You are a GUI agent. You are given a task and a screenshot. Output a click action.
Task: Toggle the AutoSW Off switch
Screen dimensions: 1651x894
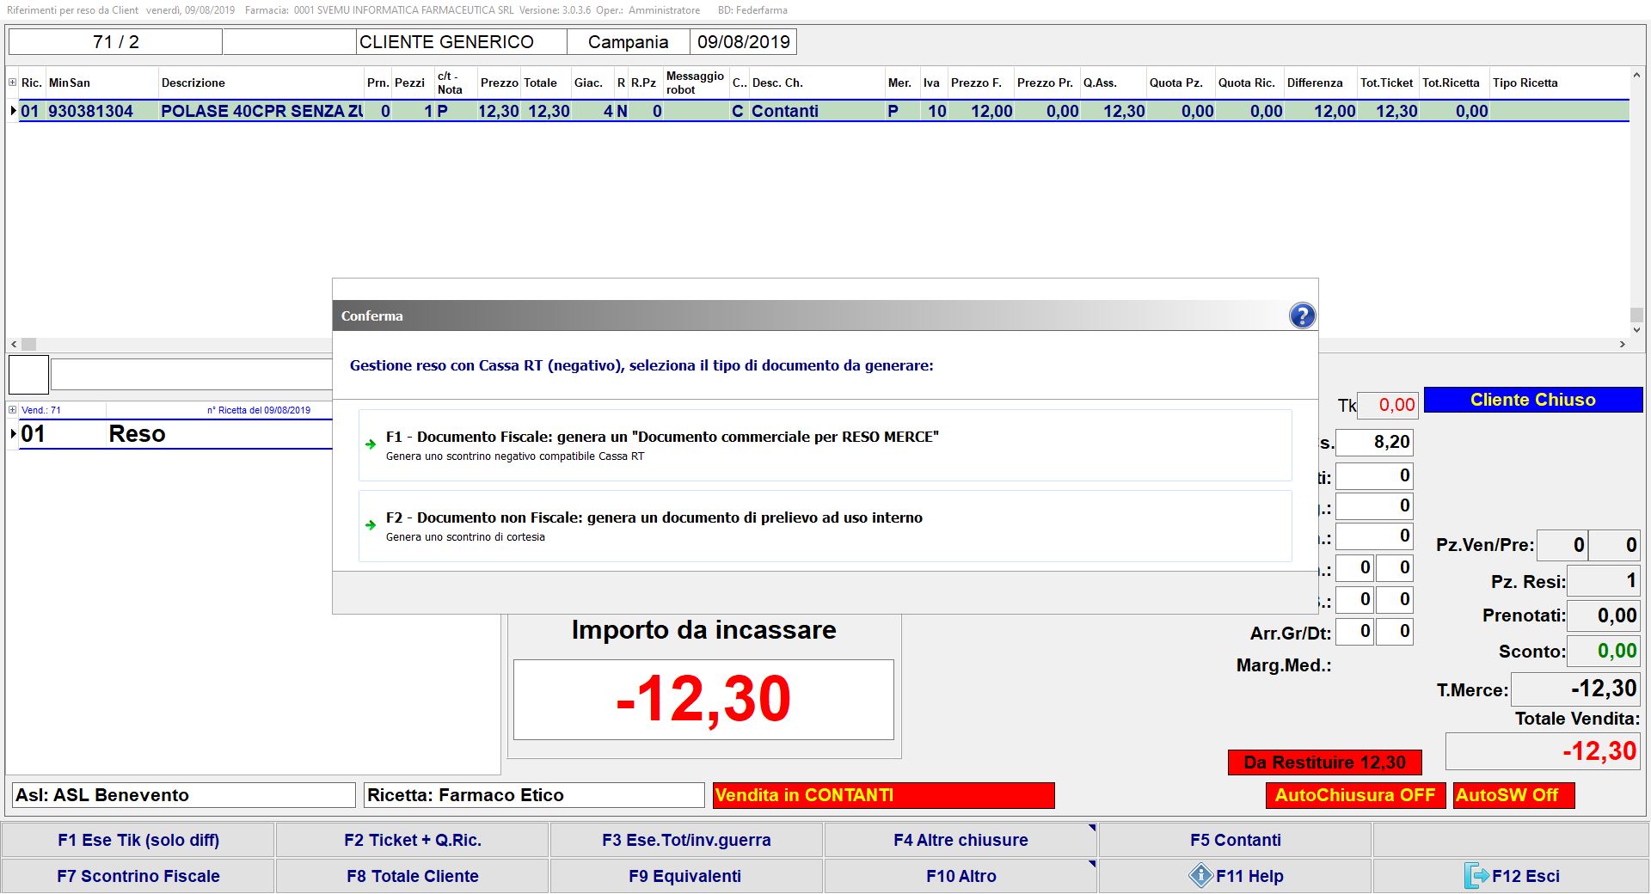(1513, 795)
